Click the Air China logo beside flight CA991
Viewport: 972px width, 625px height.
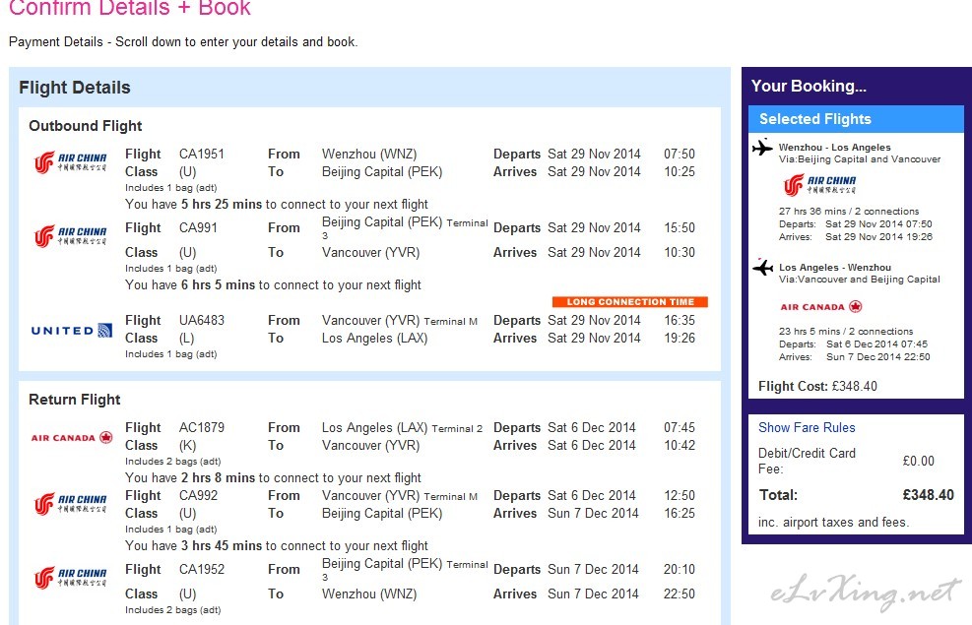70,236
